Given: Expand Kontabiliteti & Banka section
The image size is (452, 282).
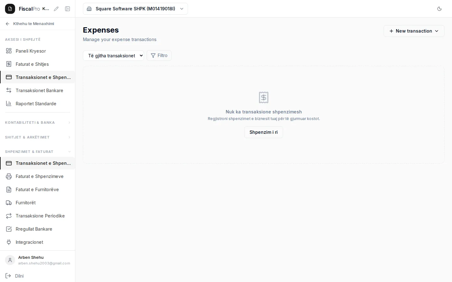Looking at the screenshot, I should 37,123.
